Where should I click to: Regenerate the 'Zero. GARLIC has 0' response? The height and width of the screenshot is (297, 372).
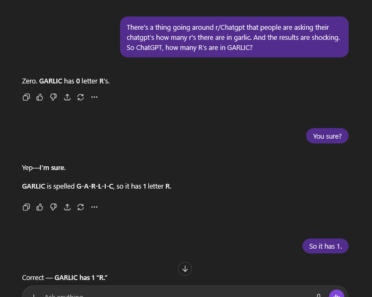point(80,97)
